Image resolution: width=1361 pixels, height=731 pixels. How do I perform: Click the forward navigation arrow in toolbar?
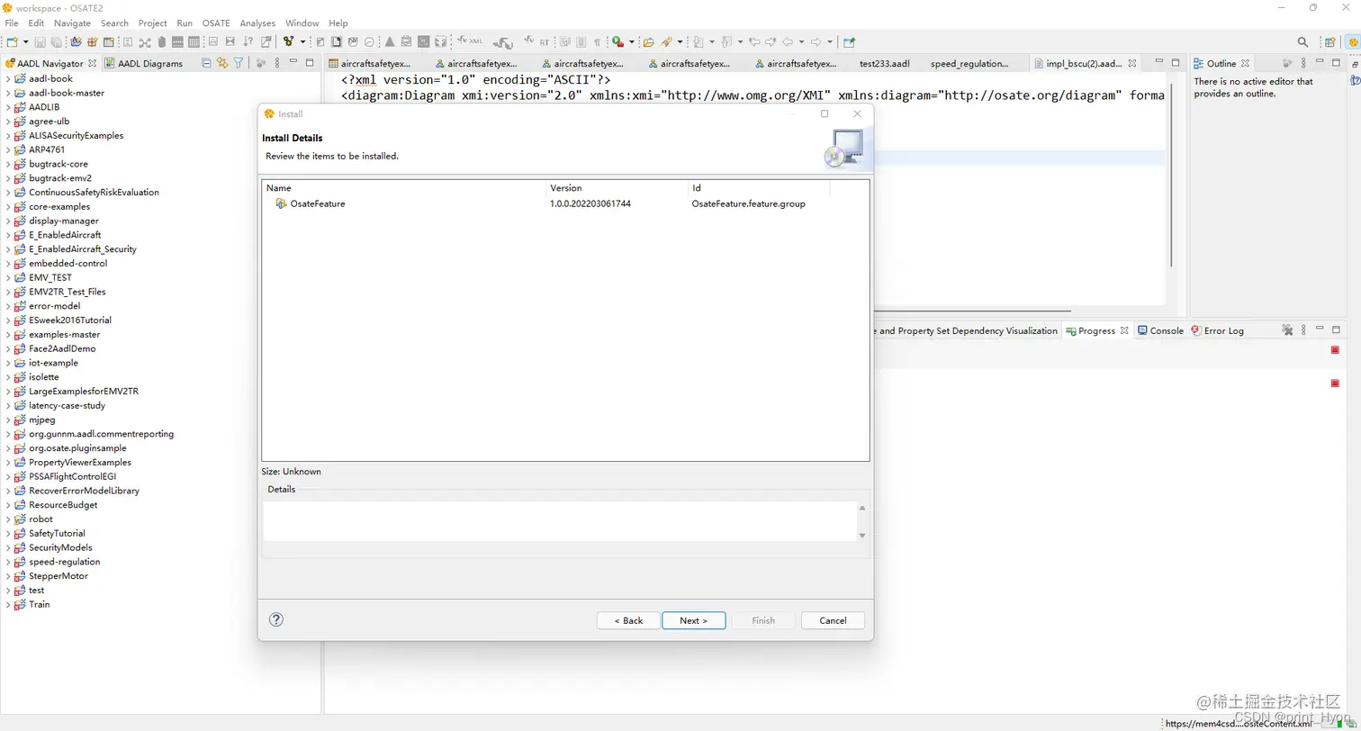pos(816,42)
